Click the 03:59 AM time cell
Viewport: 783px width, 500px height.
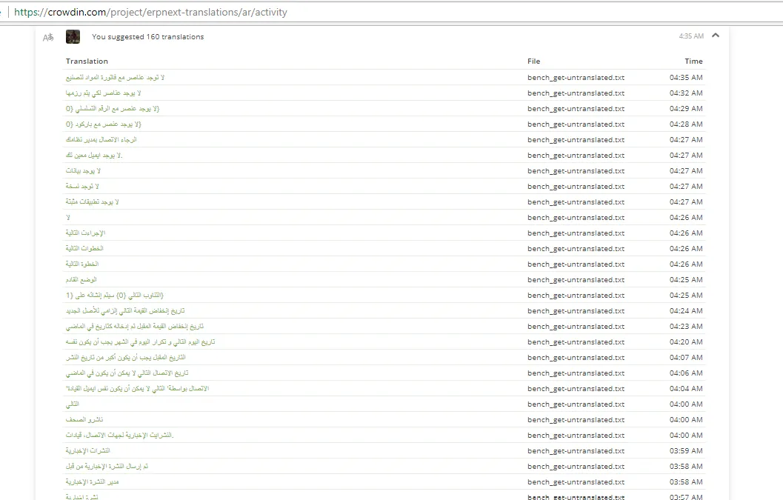point(686,450)
